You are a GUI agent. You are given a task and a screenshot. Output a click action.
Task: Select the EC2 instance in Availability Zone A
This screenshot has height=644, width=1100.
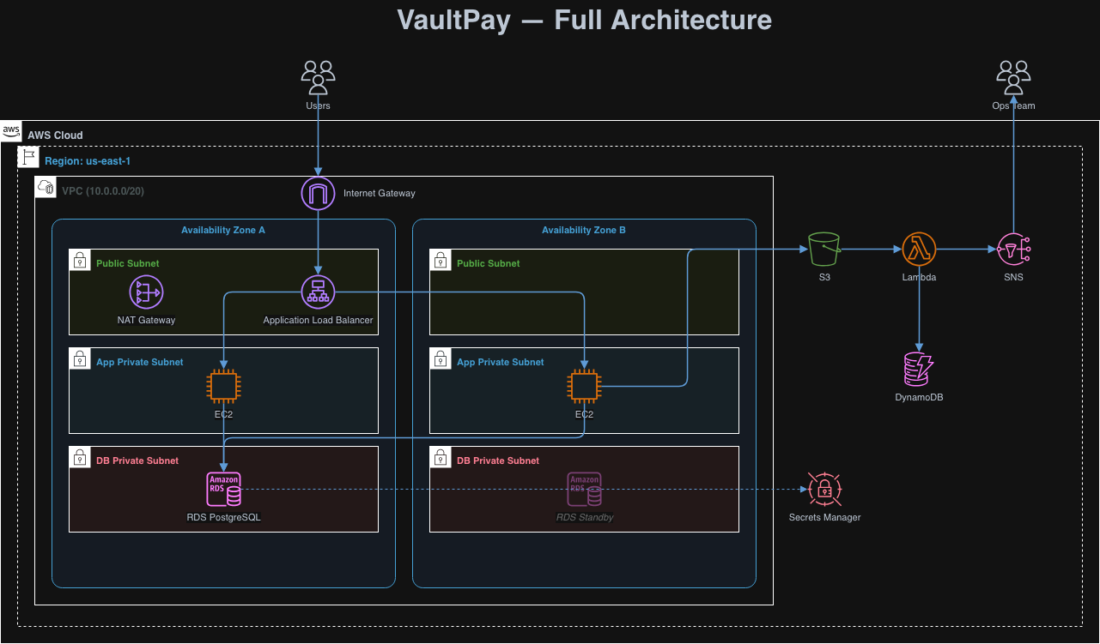[x=223, y=387]
